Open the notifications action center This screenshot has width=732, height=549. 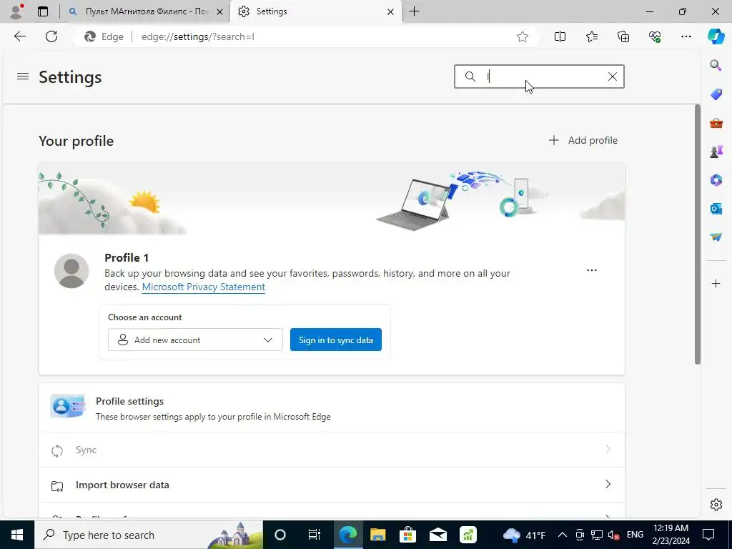708,535
